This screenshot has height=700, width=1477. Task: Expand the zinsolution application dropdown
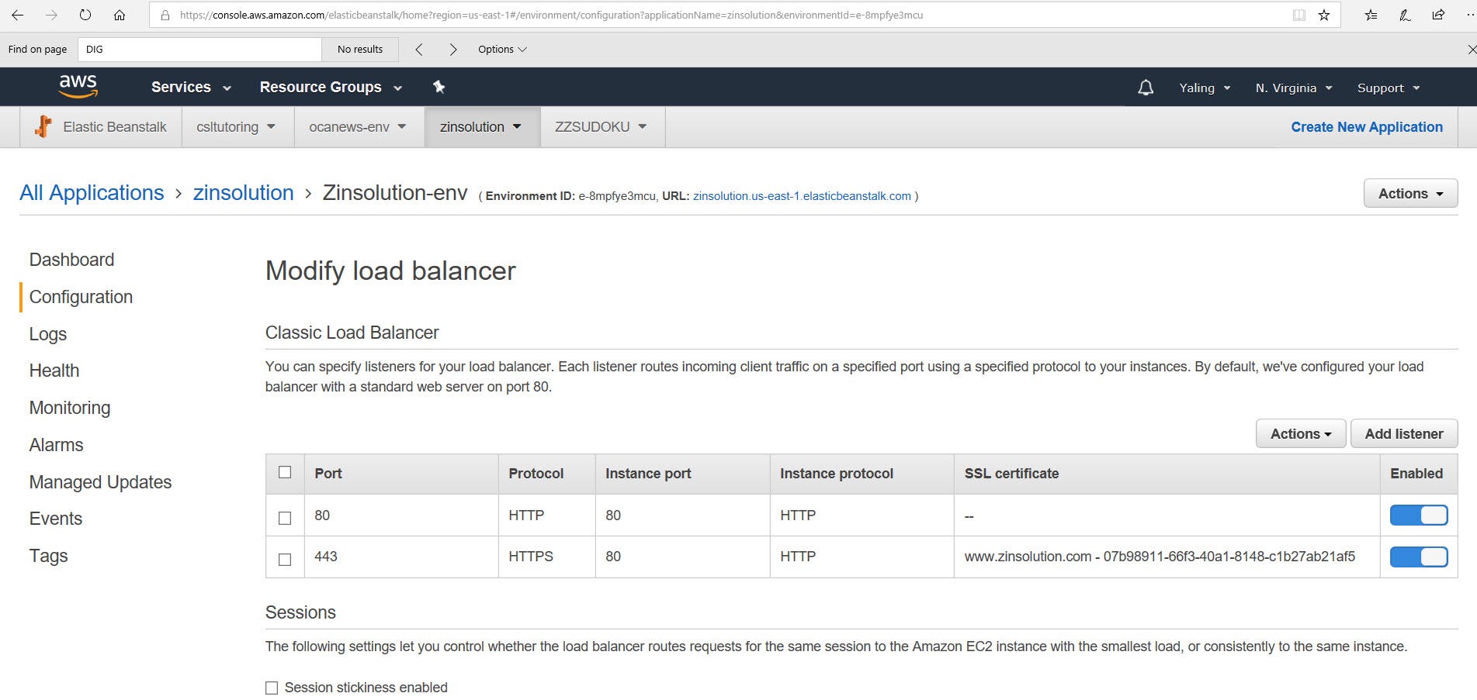coord(480,127)
